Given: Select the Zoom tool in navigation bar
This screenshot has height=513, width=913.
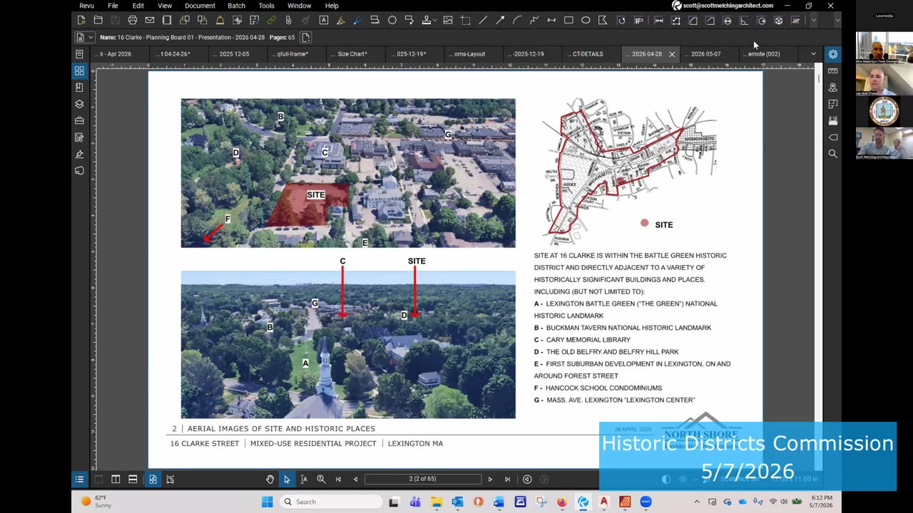Looking at the screenshot, I should [321, 480].
